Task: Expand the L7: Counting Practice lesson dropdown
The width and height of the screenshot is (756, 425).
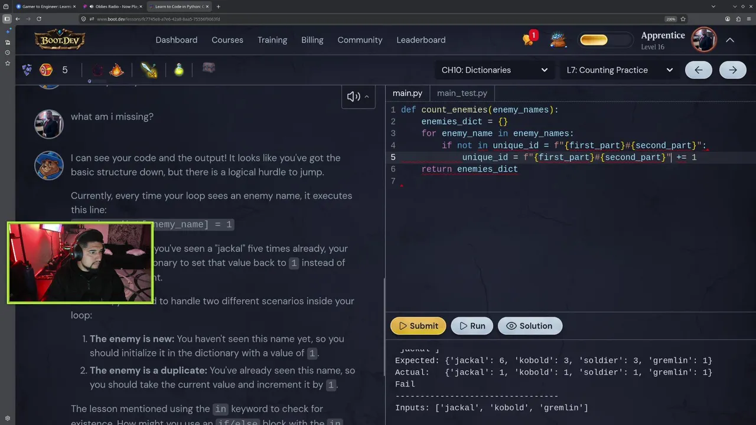Action: click(620, 70)
